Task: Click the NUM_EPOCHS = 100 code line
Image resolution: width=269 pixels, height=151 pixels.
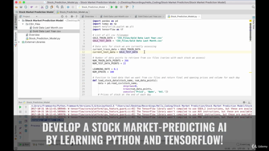Action: pos(103,72)
